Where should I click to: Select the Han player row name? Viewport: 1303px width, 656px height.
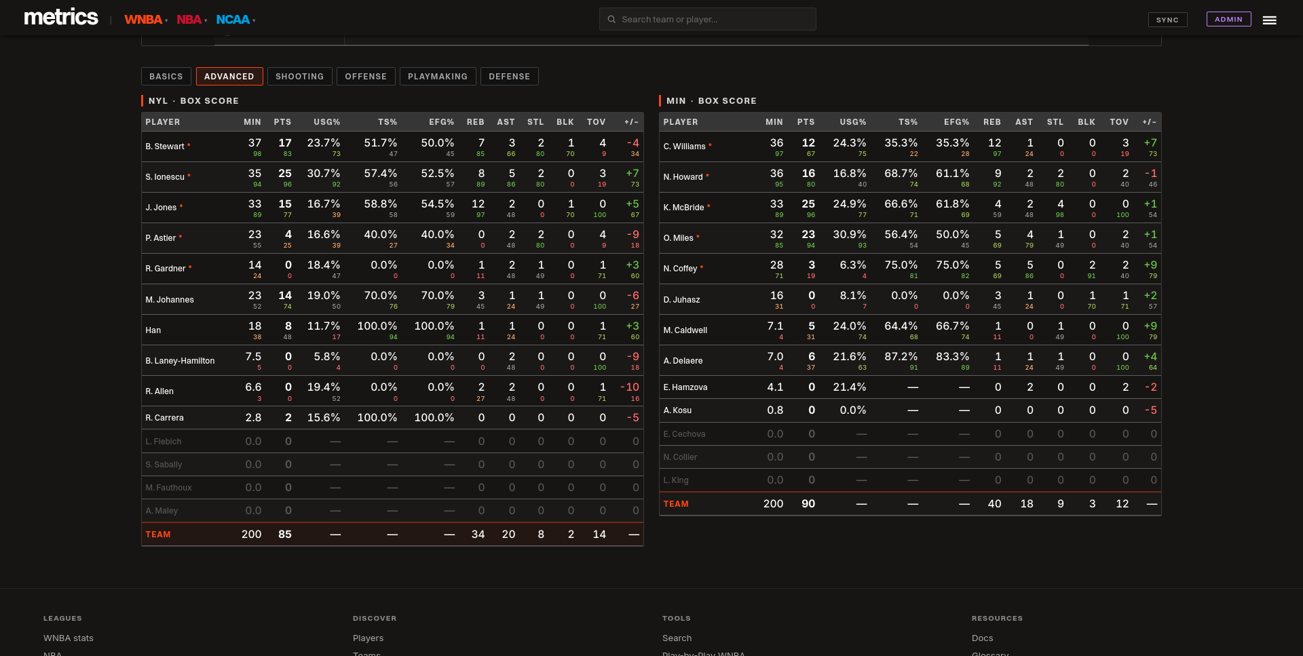pyautogui.click(x=153, y=330)
